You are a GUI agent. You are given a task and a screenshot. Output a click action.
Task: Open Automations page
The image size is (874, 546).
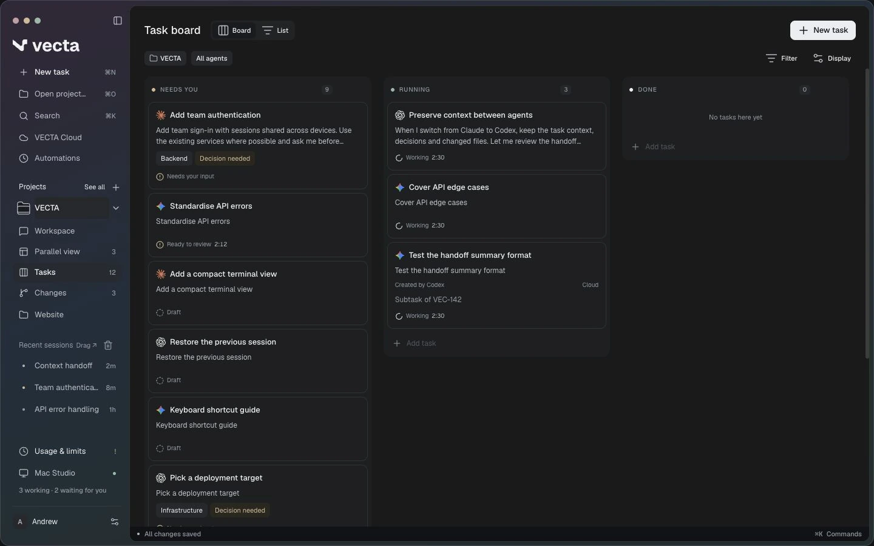pyautogui.click(x=67, y=158)
